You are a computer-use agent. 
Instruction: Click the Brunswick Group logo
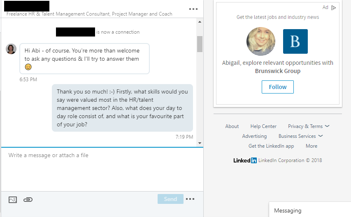(295, 41)
